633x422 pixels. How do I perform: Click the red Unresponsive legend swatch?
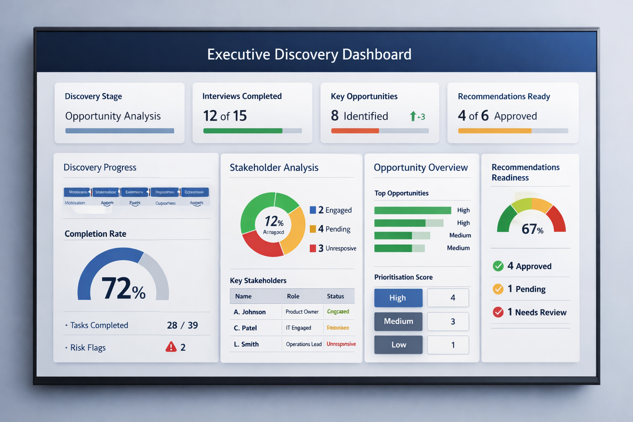313,248
